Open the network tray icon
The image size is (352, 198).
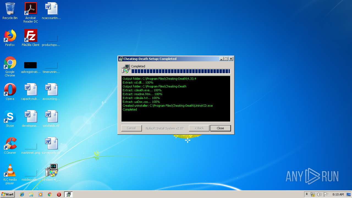(x=313, y=194)
